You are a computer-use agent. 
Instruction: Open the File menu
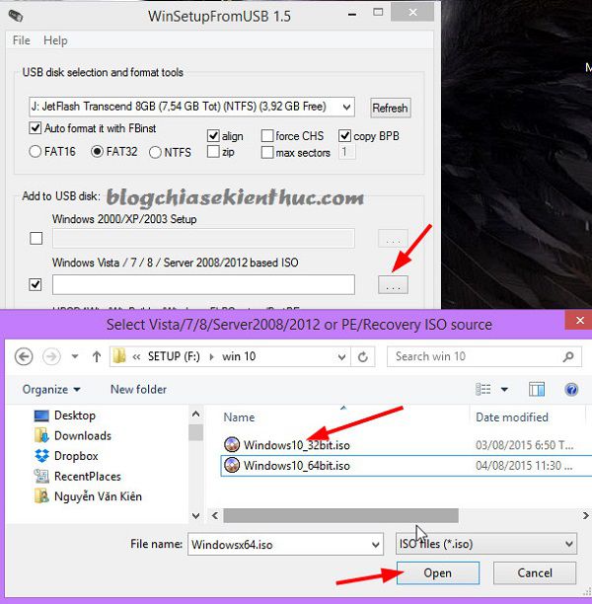coord(21,40)
